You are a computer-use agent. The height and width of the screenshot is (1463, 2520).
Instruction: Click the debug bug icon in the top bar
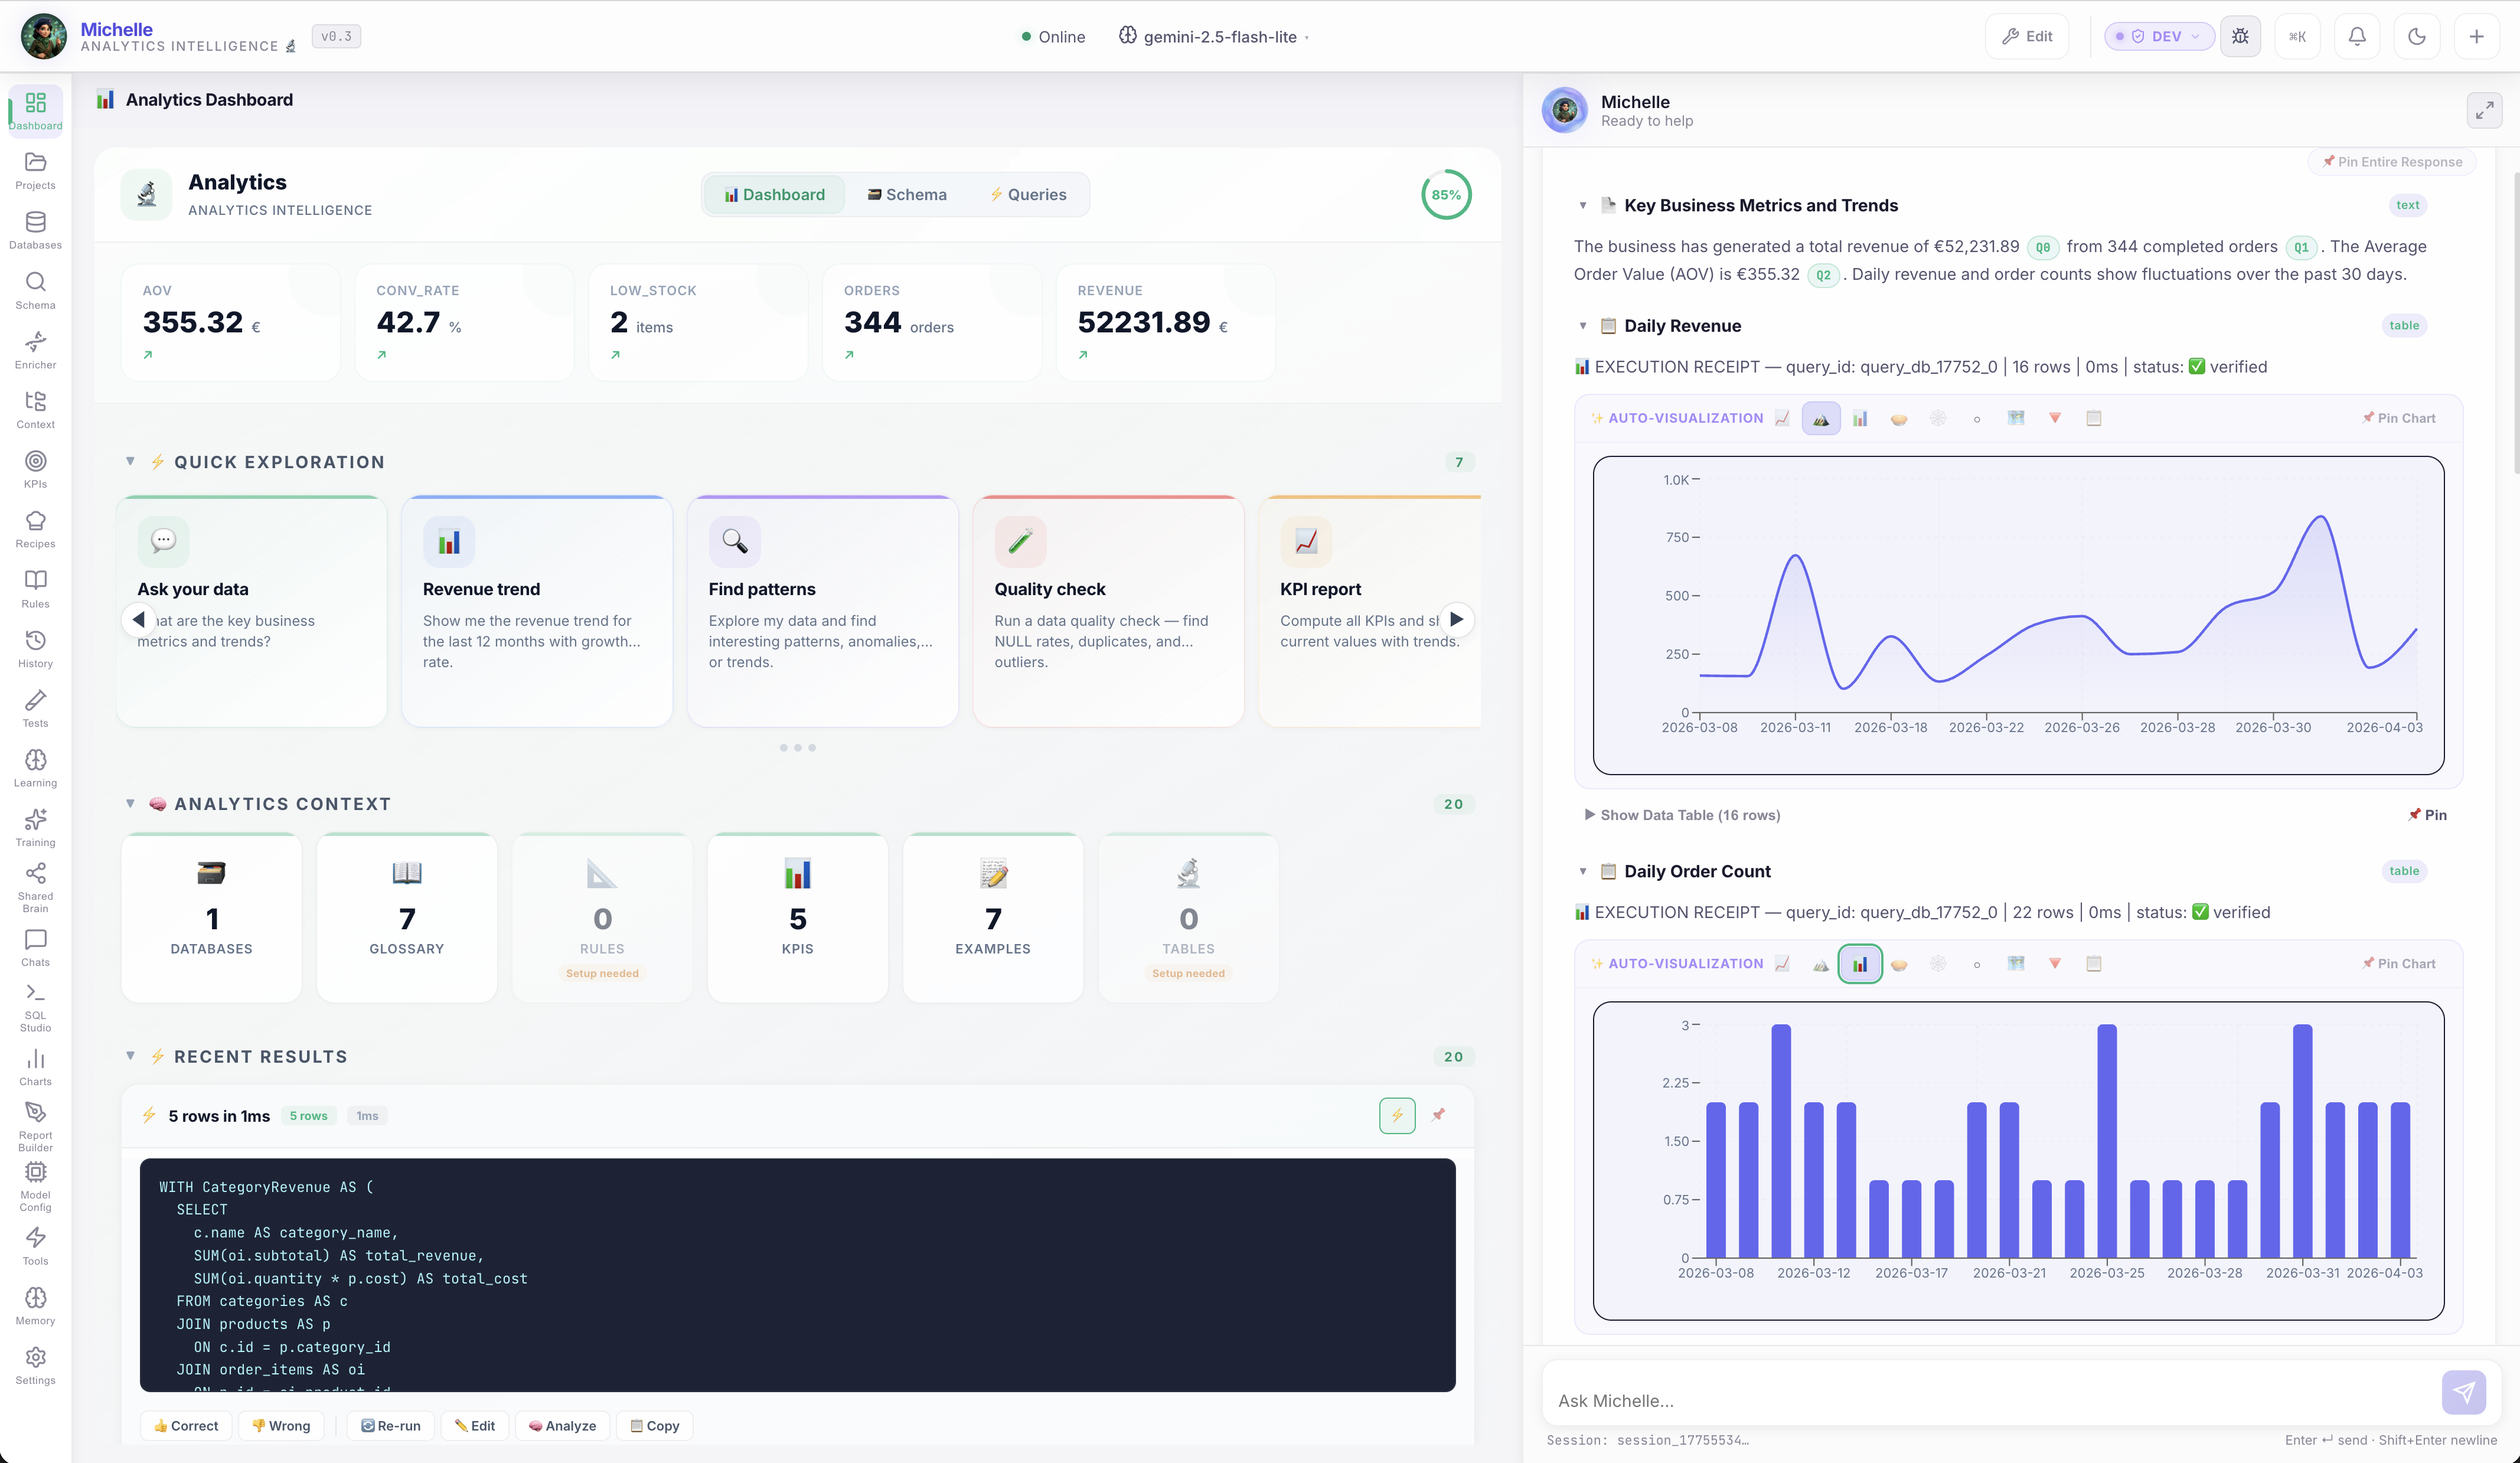2240,36
